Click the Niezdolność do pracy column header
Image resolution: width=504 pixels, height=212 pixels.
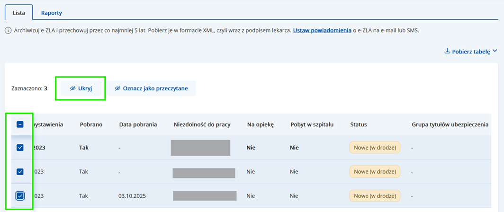click(x=202, y=124)
